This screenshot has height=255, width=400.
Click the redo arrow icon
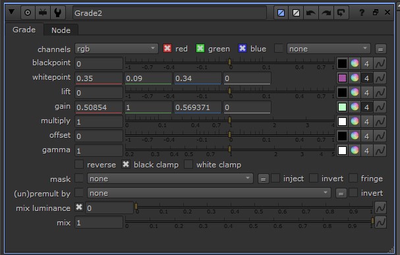tap(326, 13)
